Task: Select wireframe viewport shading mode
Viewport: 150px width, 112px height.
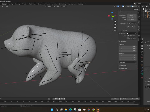Action: pyautogui.click(x=130, y=7)
